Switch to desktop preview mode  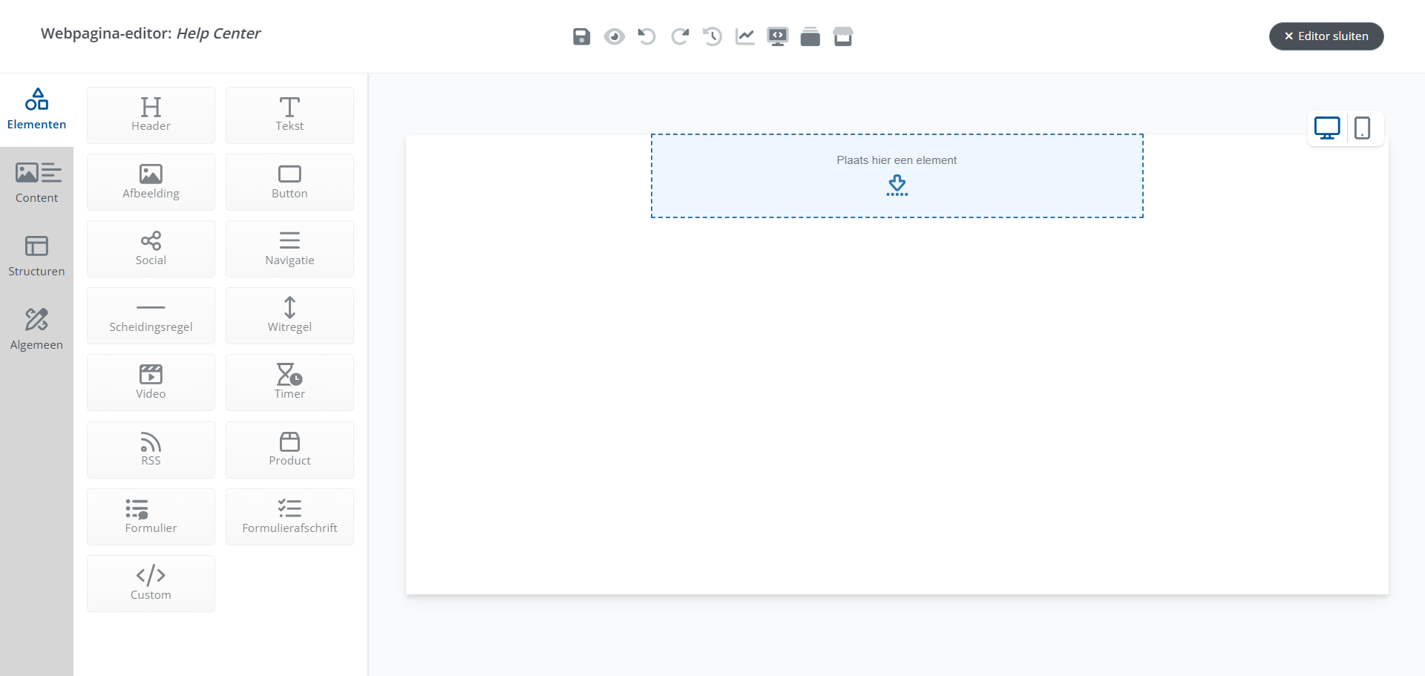pos(1327,128)
